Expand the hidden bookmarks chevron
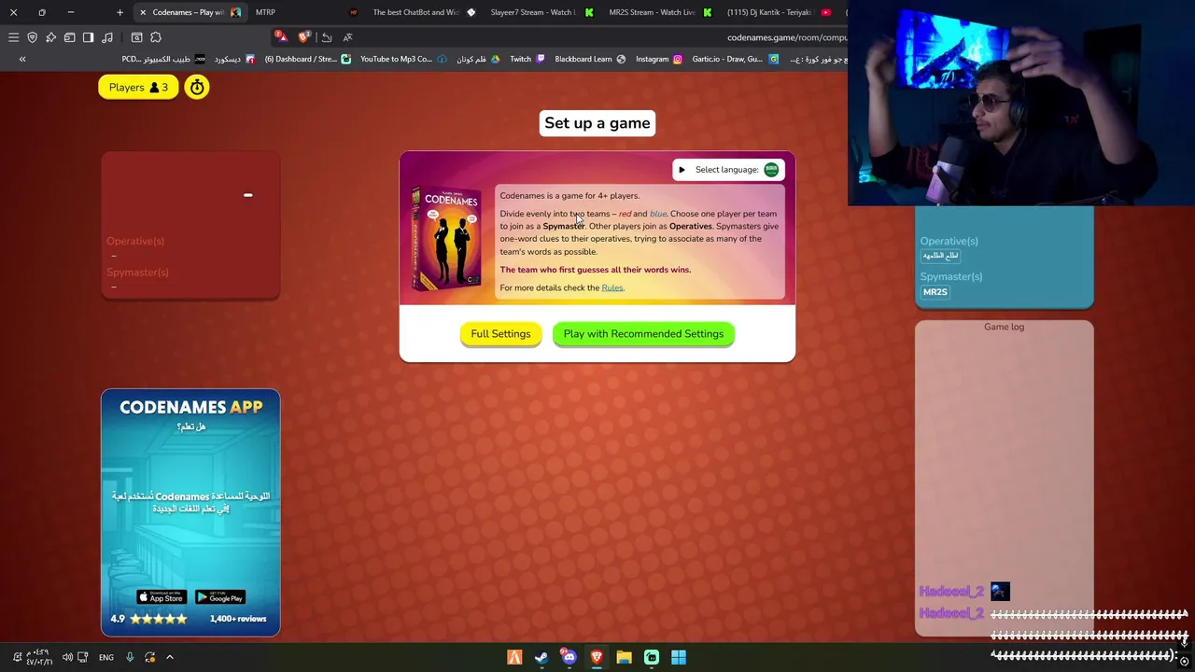Image resolution: width=1195 pixels, height=672 pixels. 22,59
